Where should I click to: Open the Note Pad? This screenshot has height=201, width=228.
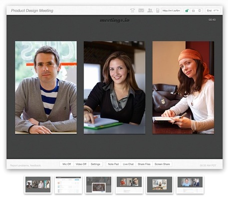[x=113, y=164]
